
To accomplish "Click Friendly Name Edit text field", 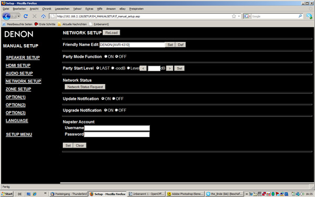I will (x=132, y=45).
